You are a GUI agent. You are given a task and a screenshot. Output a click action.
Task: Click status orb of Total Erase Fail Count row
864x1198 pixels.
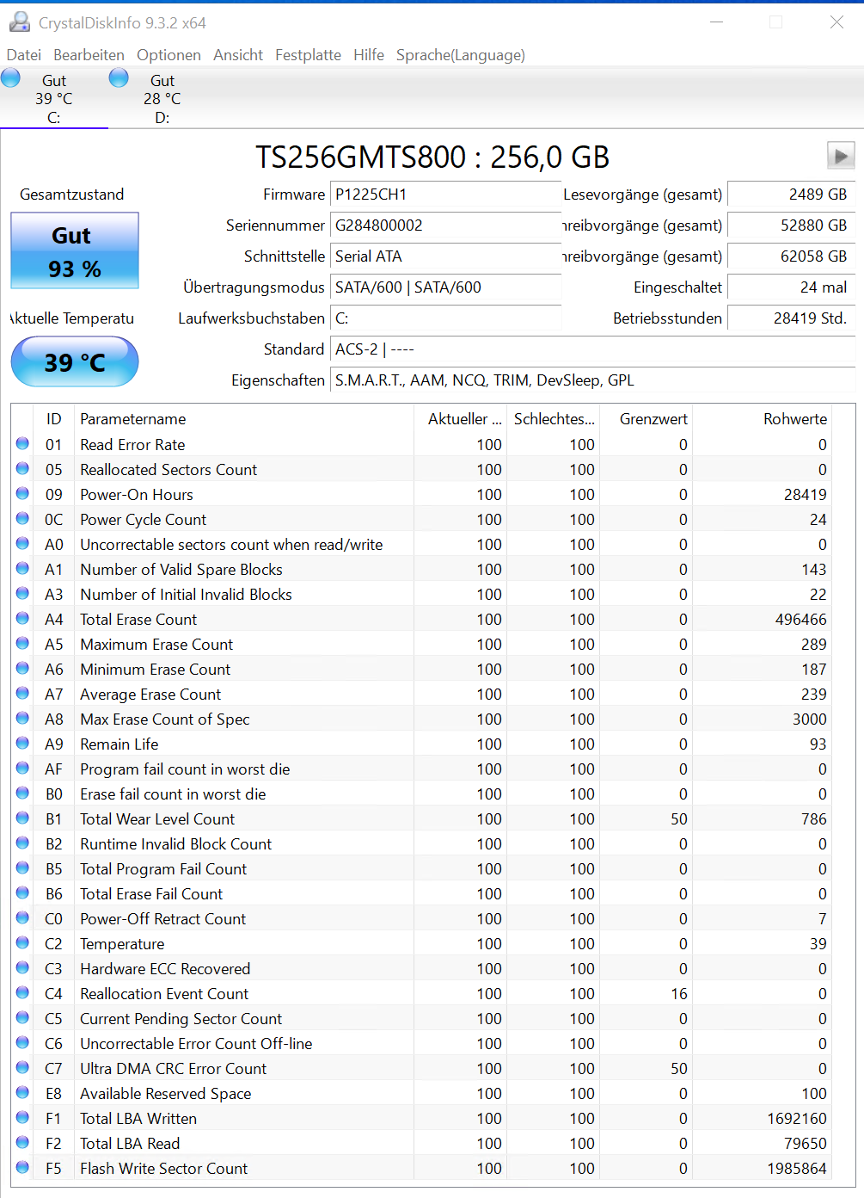(x=22, y=893)
